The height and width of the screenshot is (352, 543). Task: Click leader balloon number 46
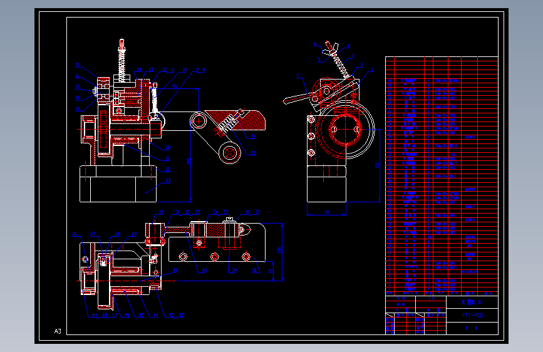(x=127, y=315)
